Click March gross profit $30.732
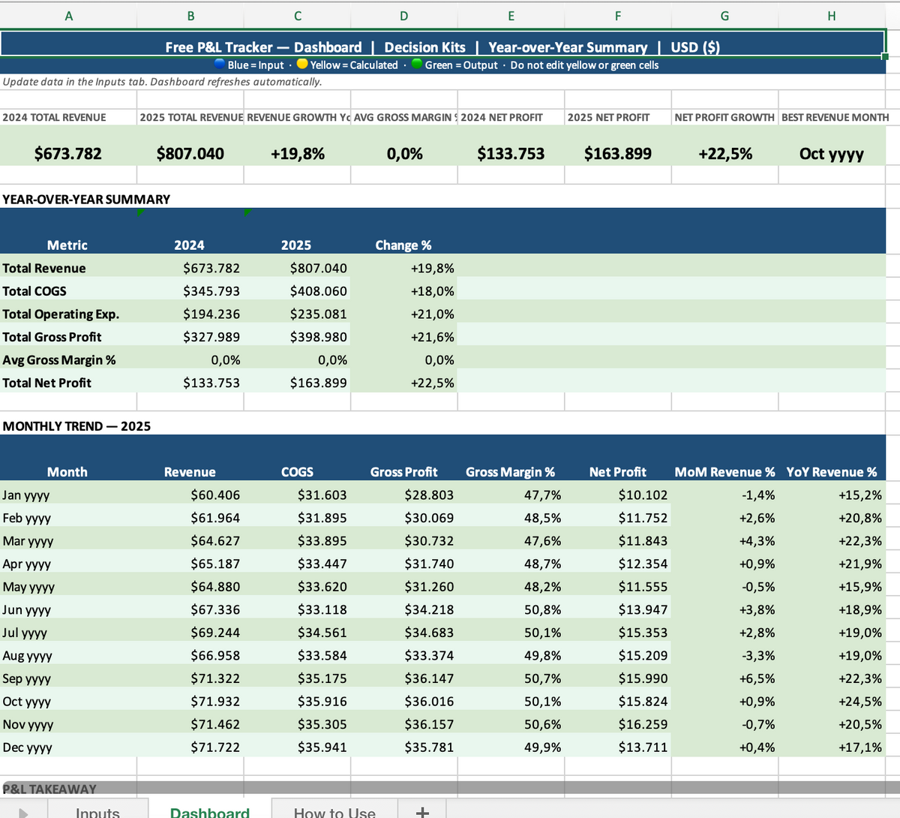900x818 pixels. 429,541
